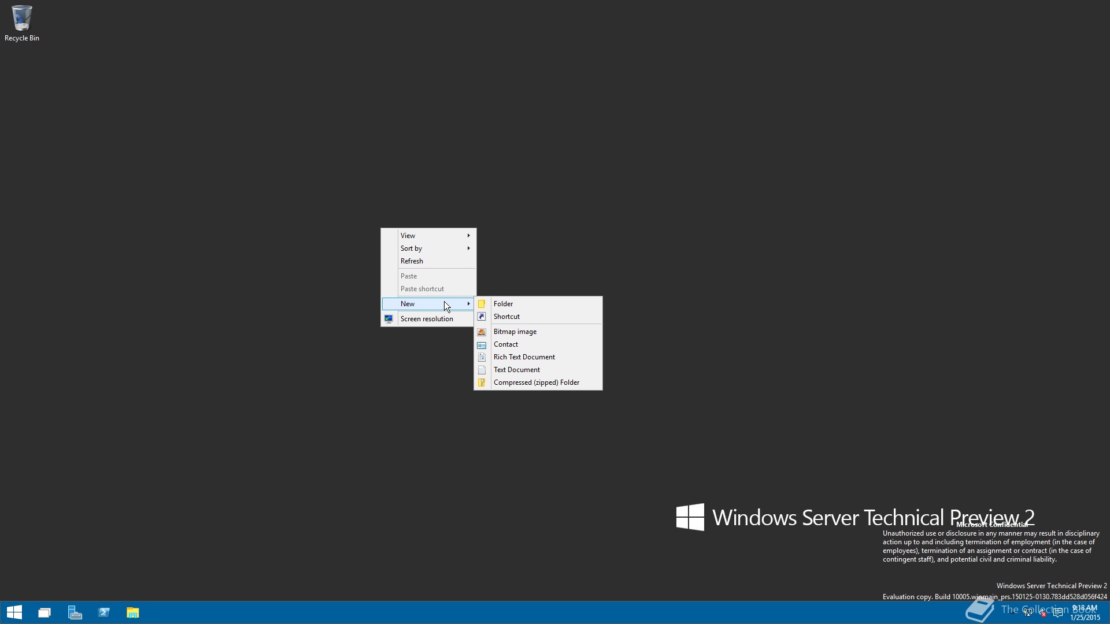
Task: Click the Paste menu entry
Action: pos(428,276)
